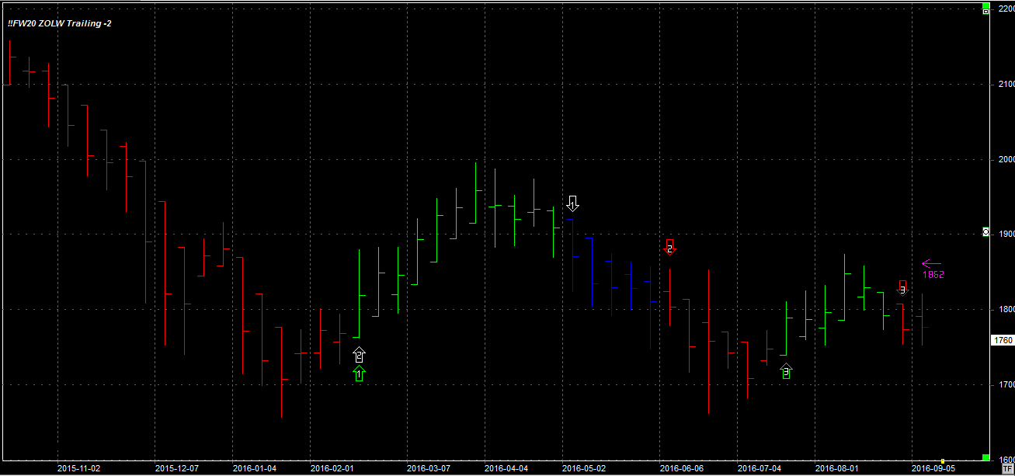
Task: Click the magenta 1862 price label
Action: pyautogui.click(x=933, y=275)
